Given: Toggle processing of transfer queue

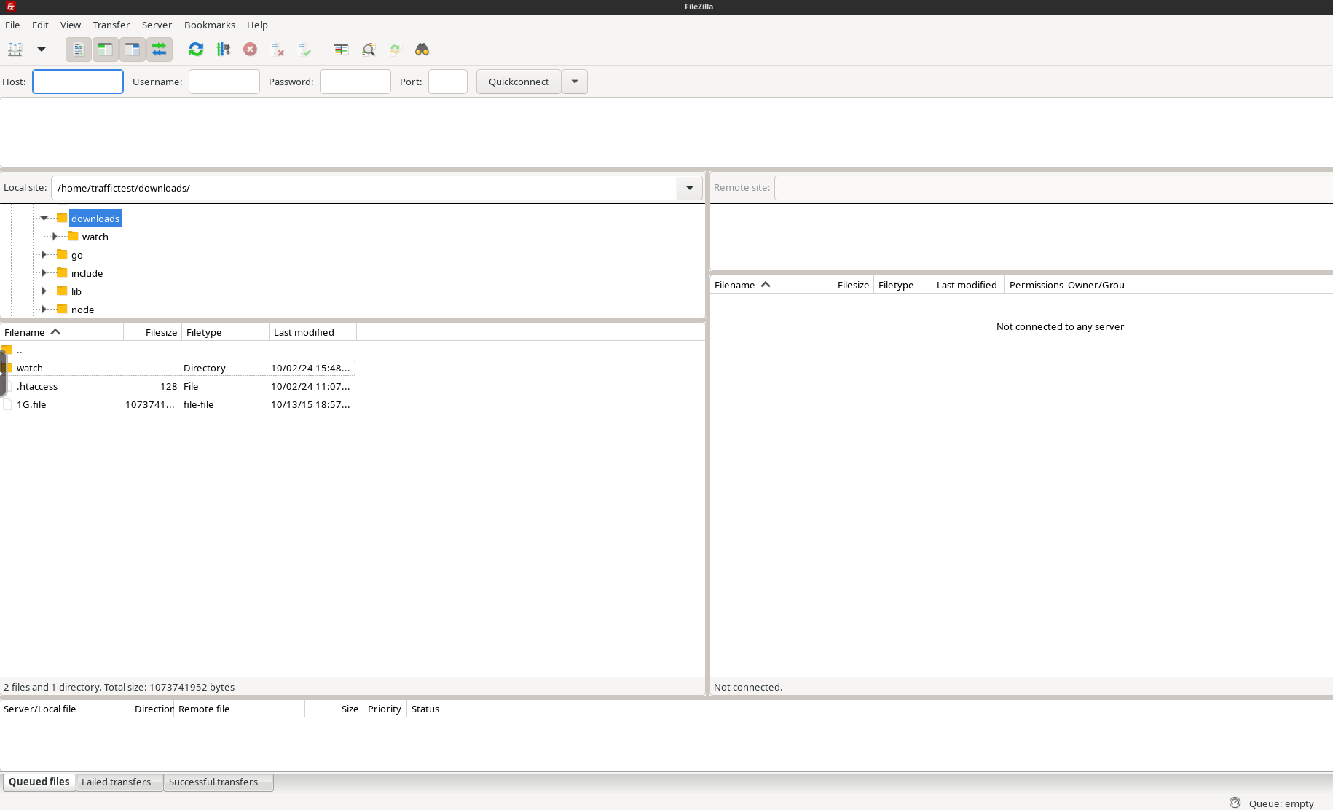Looking at the screenshot, I should point(223,50).
